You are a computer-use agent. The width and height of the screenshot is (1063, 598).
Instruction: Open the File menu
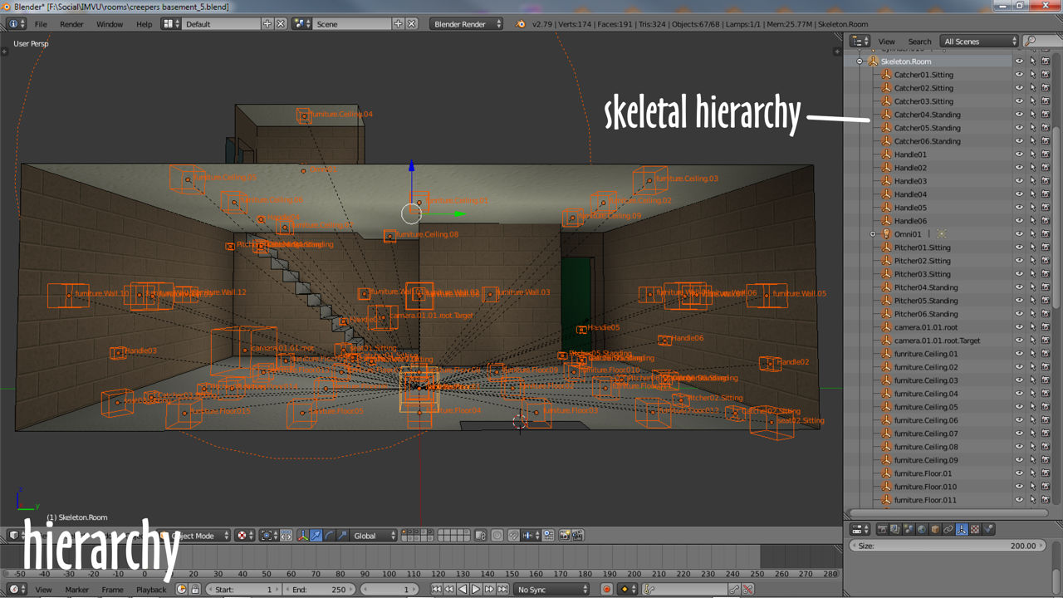(41, 24)
